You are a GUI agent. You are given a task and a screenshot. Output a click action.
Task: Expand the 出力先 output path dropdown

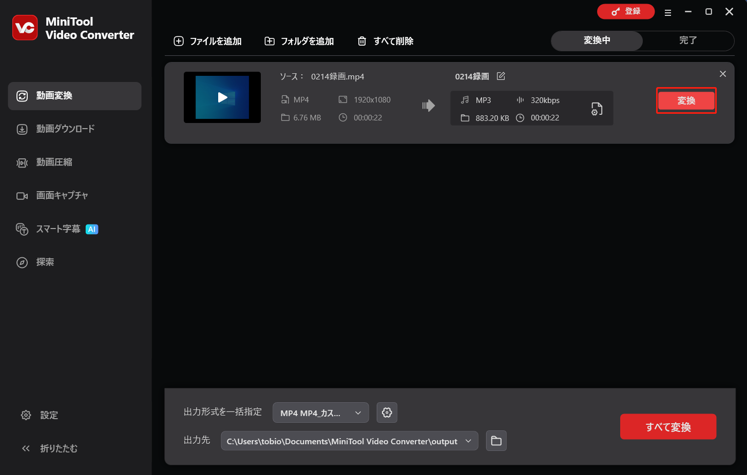pos(468,441)
